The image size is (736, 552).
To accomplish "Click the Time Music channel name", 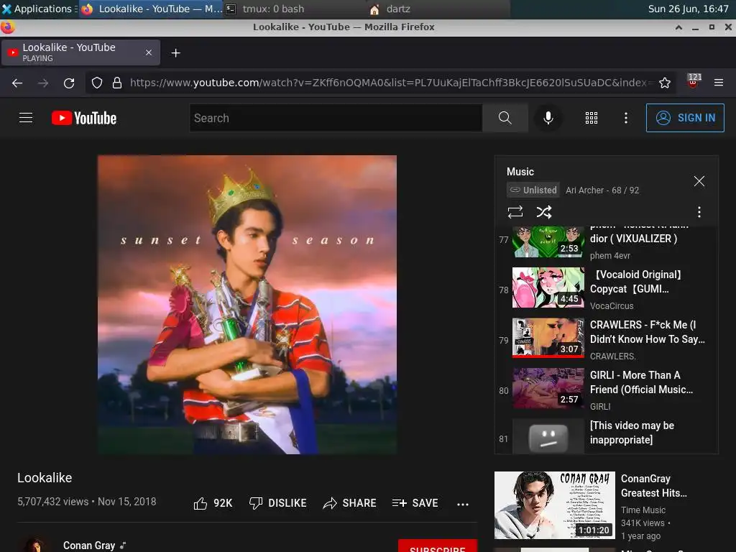I will click(x=643, y=510).
